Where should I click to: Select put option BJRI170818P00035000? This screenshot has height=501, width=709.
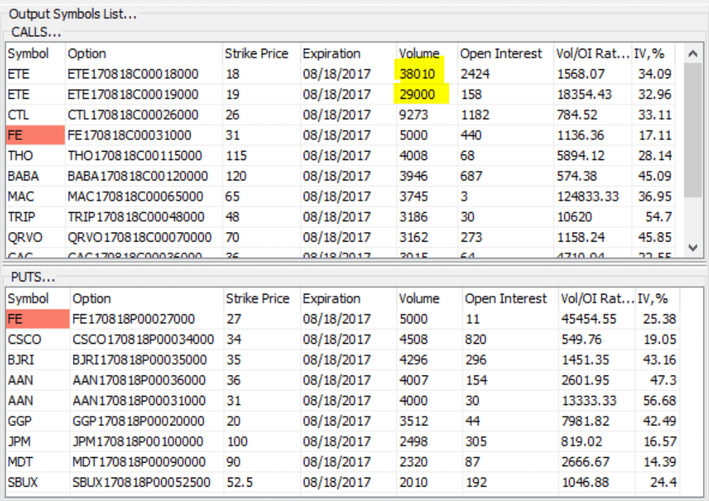coord(139,360)
